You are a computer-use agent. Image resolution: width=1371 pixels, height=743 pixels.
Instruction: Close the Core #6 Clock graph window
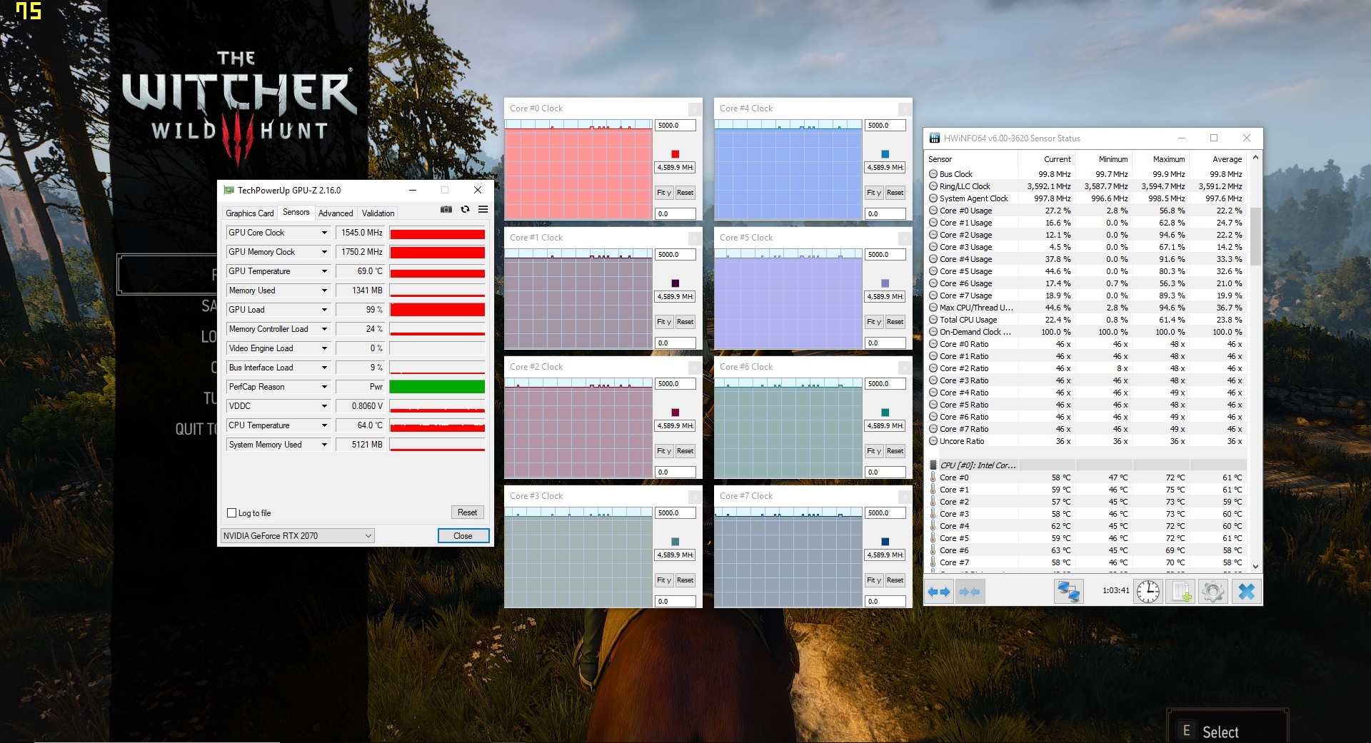point(904,367)
